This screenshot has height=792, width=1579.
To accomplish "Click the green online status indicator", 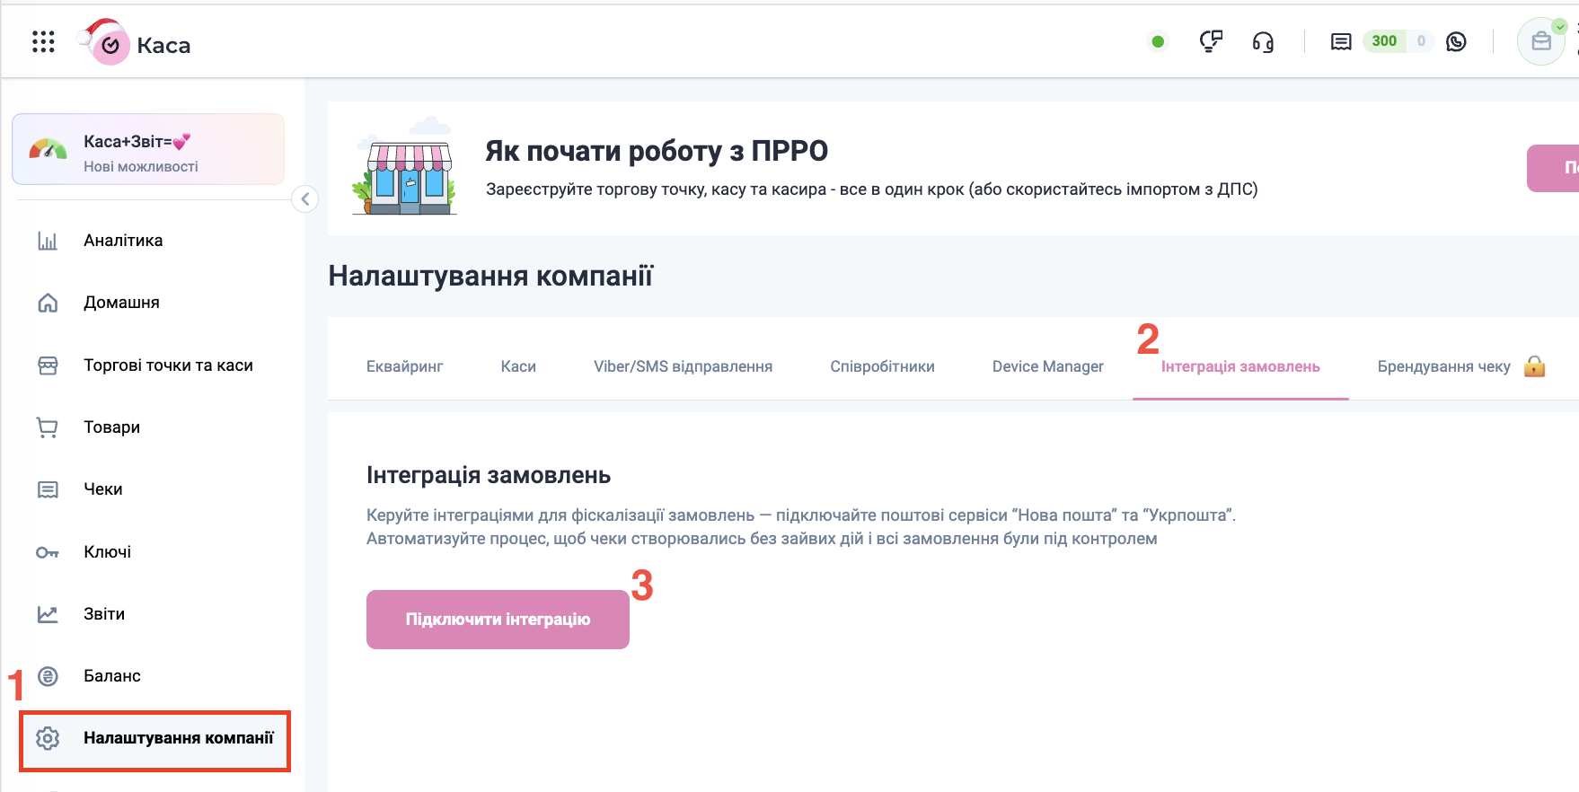I will coord(1158,41).
